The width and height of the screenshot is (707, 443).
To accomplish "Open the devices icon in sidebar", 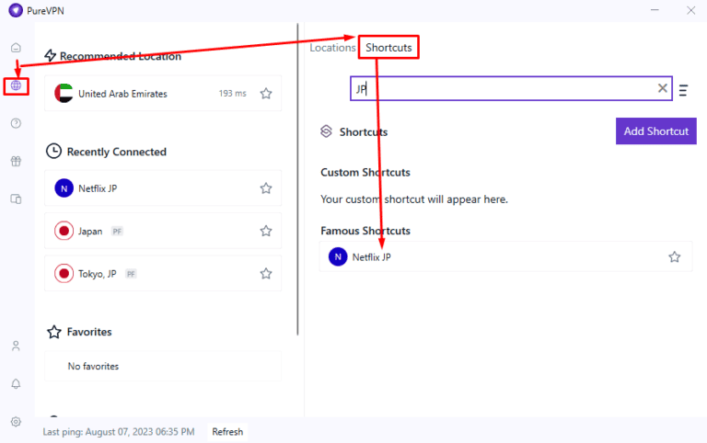I will [16, 199].
